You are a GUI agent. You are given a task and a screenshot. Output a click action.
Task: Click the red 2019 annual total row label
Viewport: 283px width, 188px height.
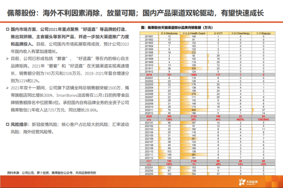[x=149, y=75]
